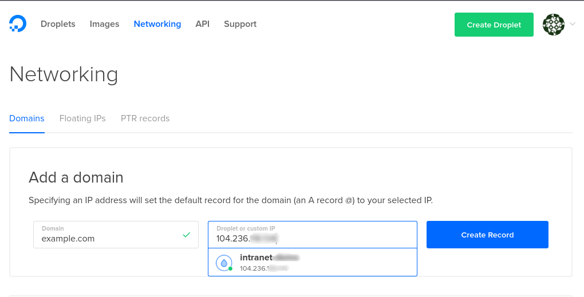This screenshot has width=584, height=297.
Task: Switch to the Domains tab
Action: 27,118
